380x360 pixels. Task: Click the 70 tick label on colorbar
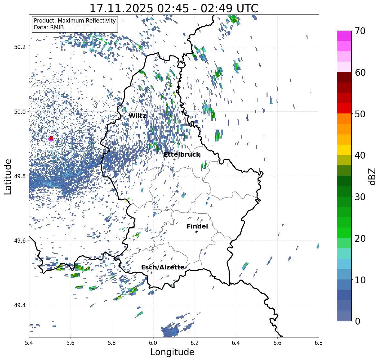coord(360,31)
